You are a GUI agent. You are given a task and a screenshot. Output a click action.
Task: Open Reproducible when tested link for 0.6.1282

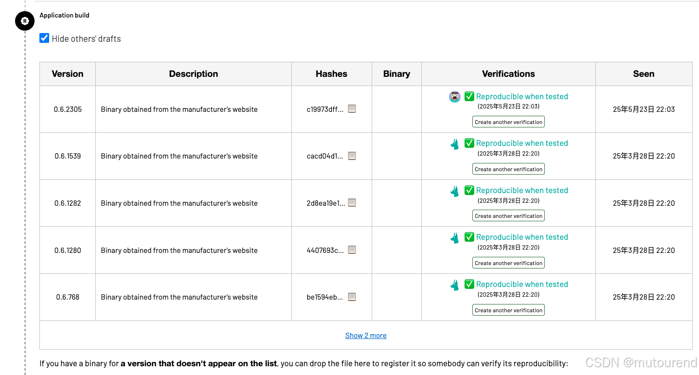click(522, 190)
